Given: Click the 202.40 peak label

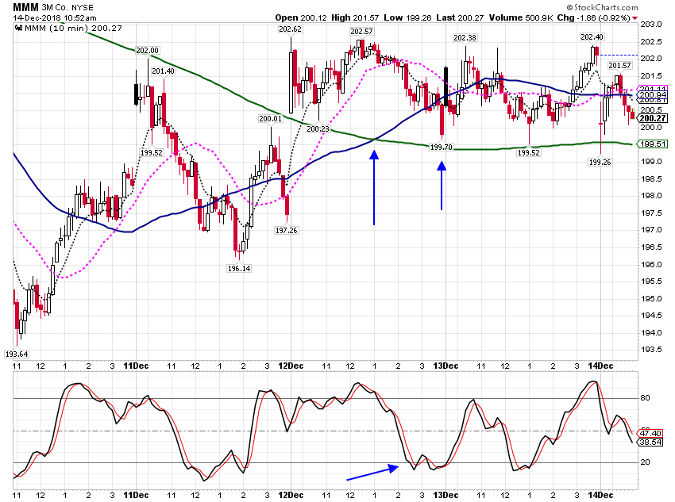Looking at the screenshot, I should (x=592, y=37).
